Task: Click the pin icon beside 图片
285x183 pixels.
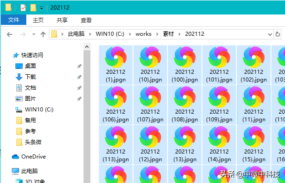Action: tap(79, 99)
